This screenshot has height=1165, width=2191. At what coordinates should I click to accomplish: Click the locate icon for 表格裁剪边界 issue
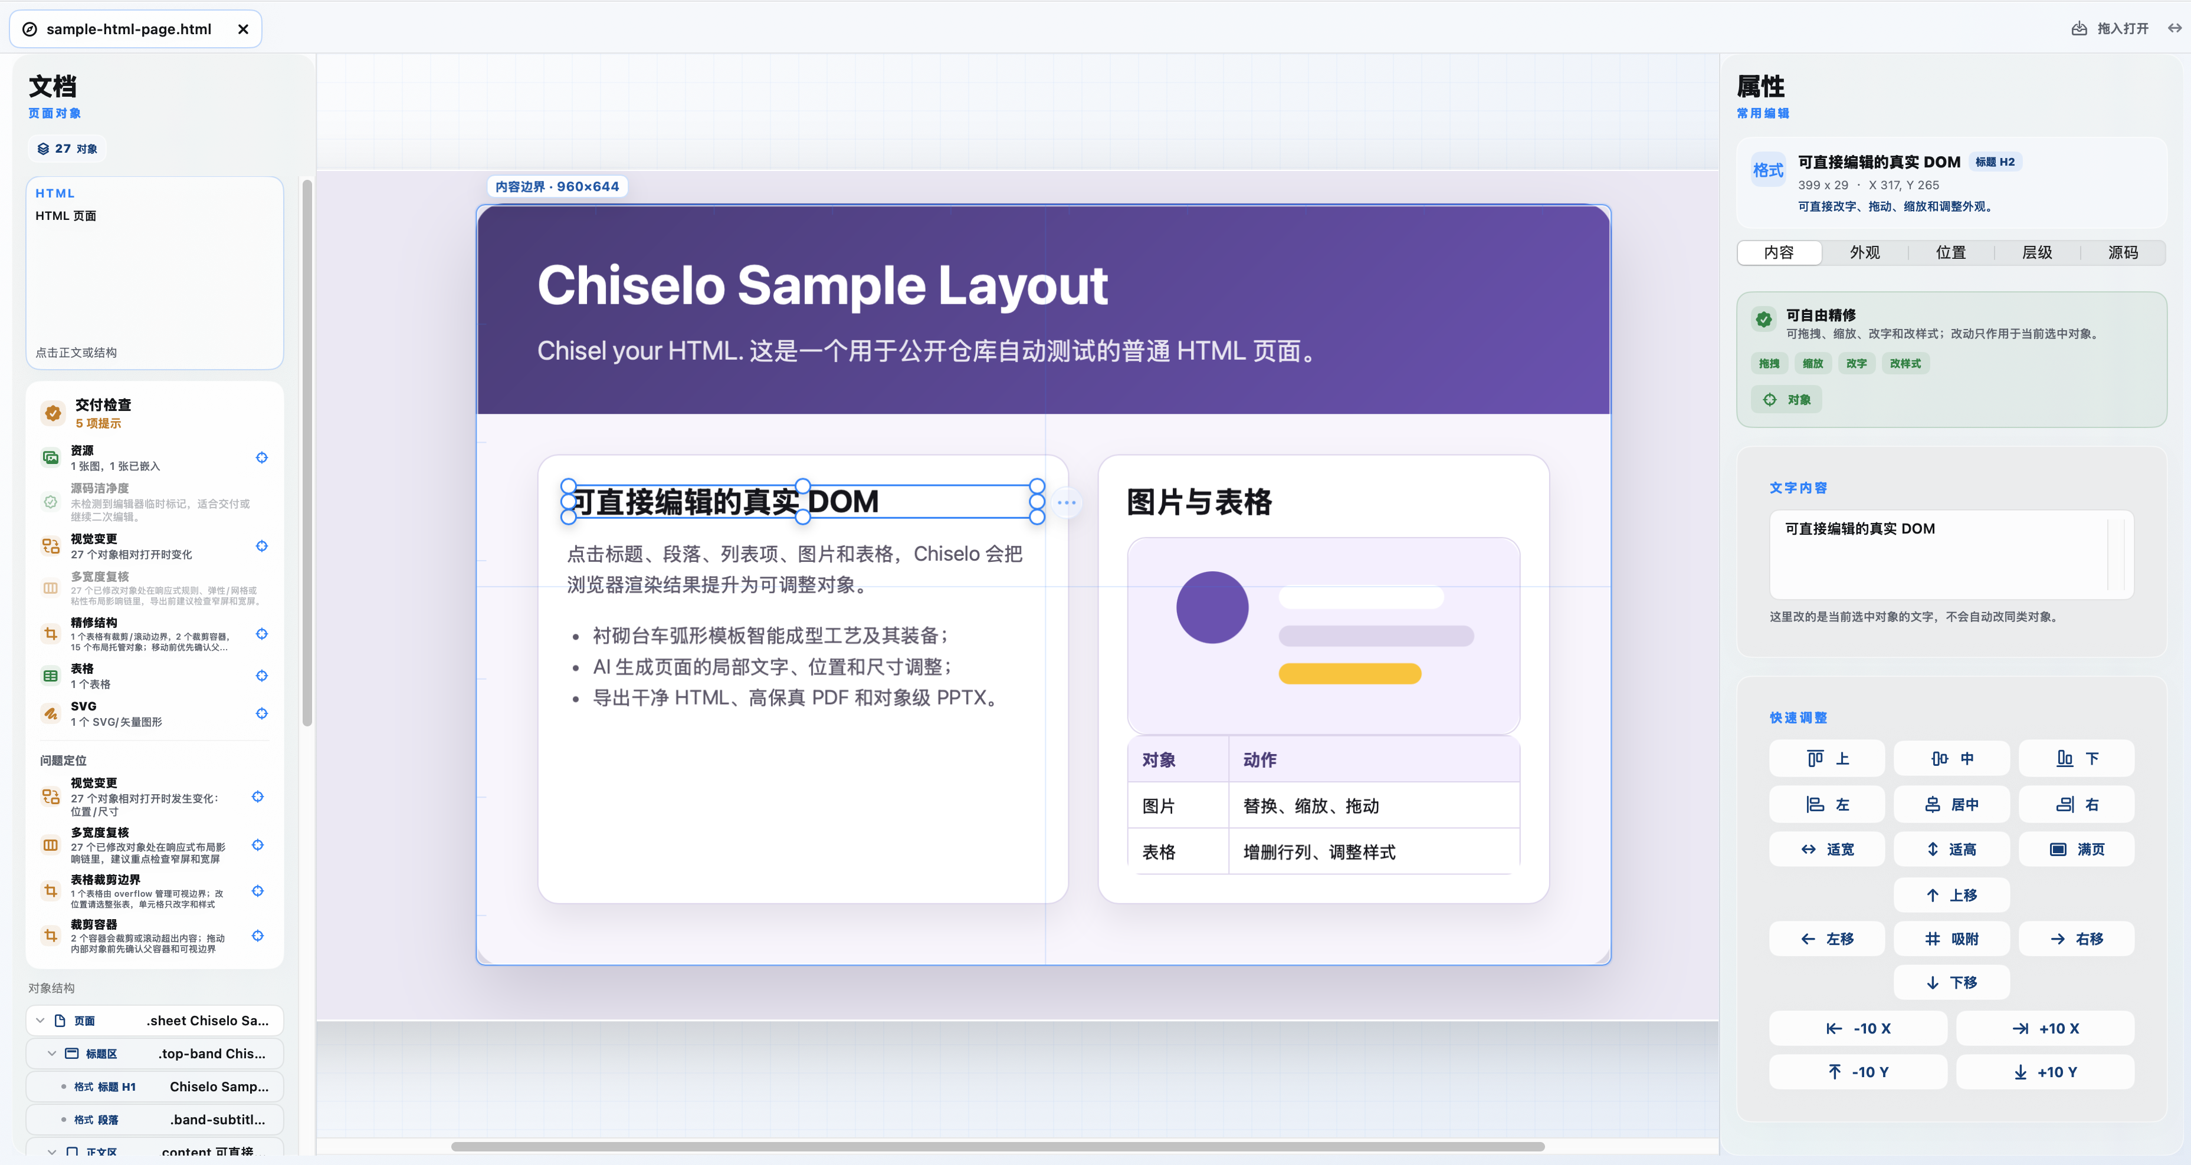tap(258, 890)
